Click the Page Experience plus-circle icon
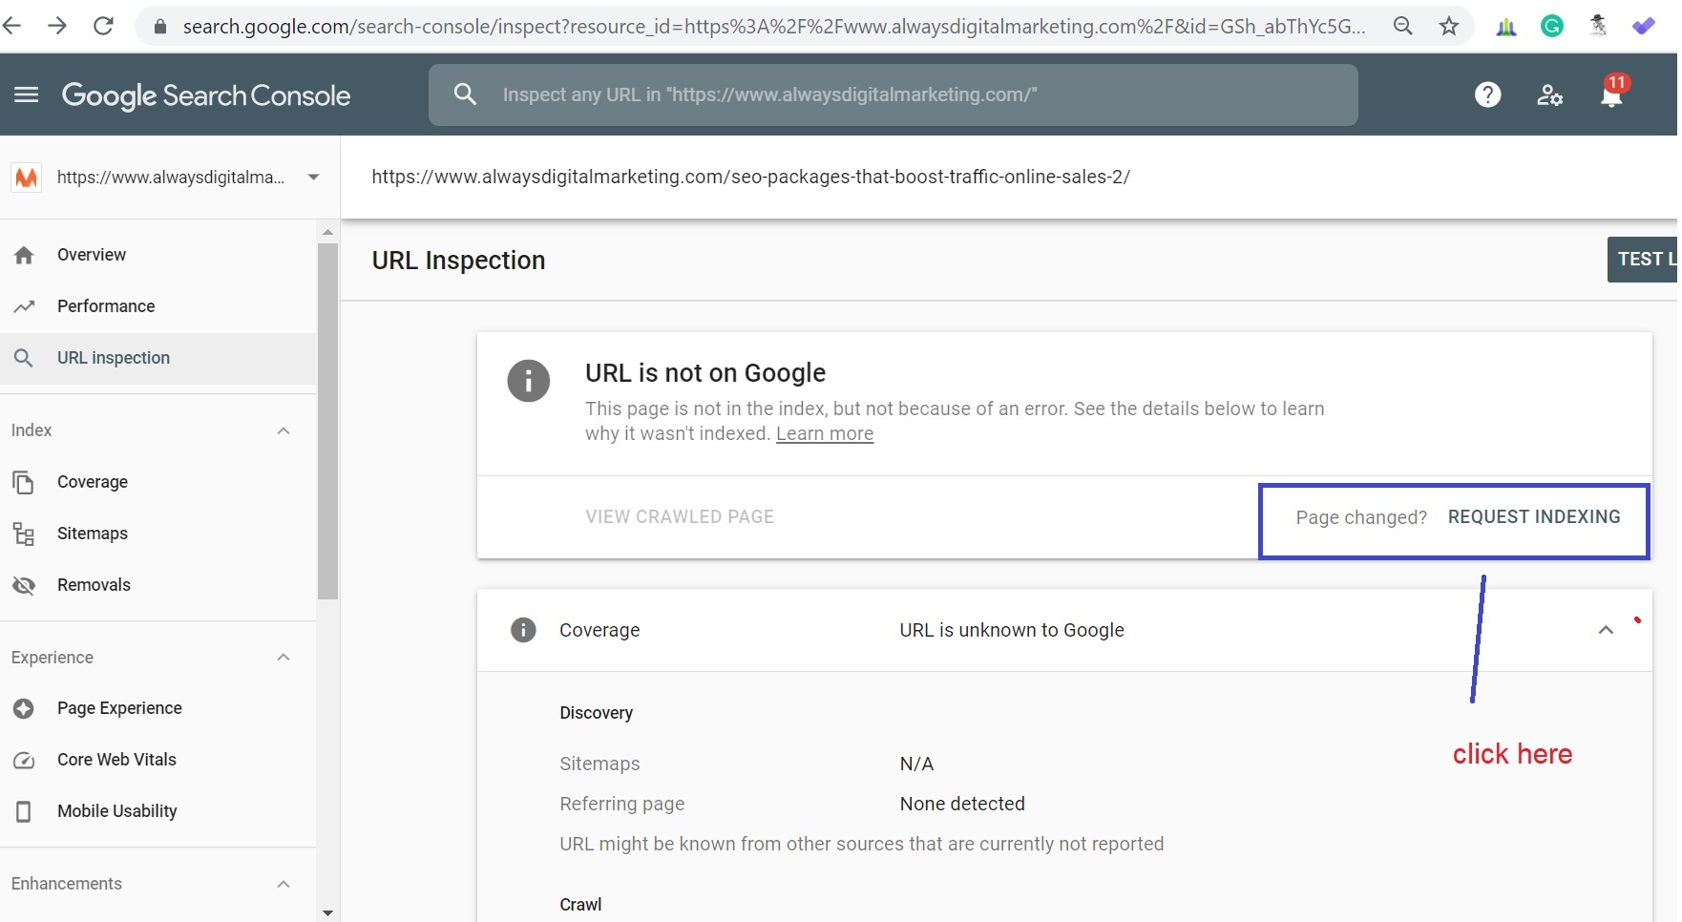 (x=24, y=708)
